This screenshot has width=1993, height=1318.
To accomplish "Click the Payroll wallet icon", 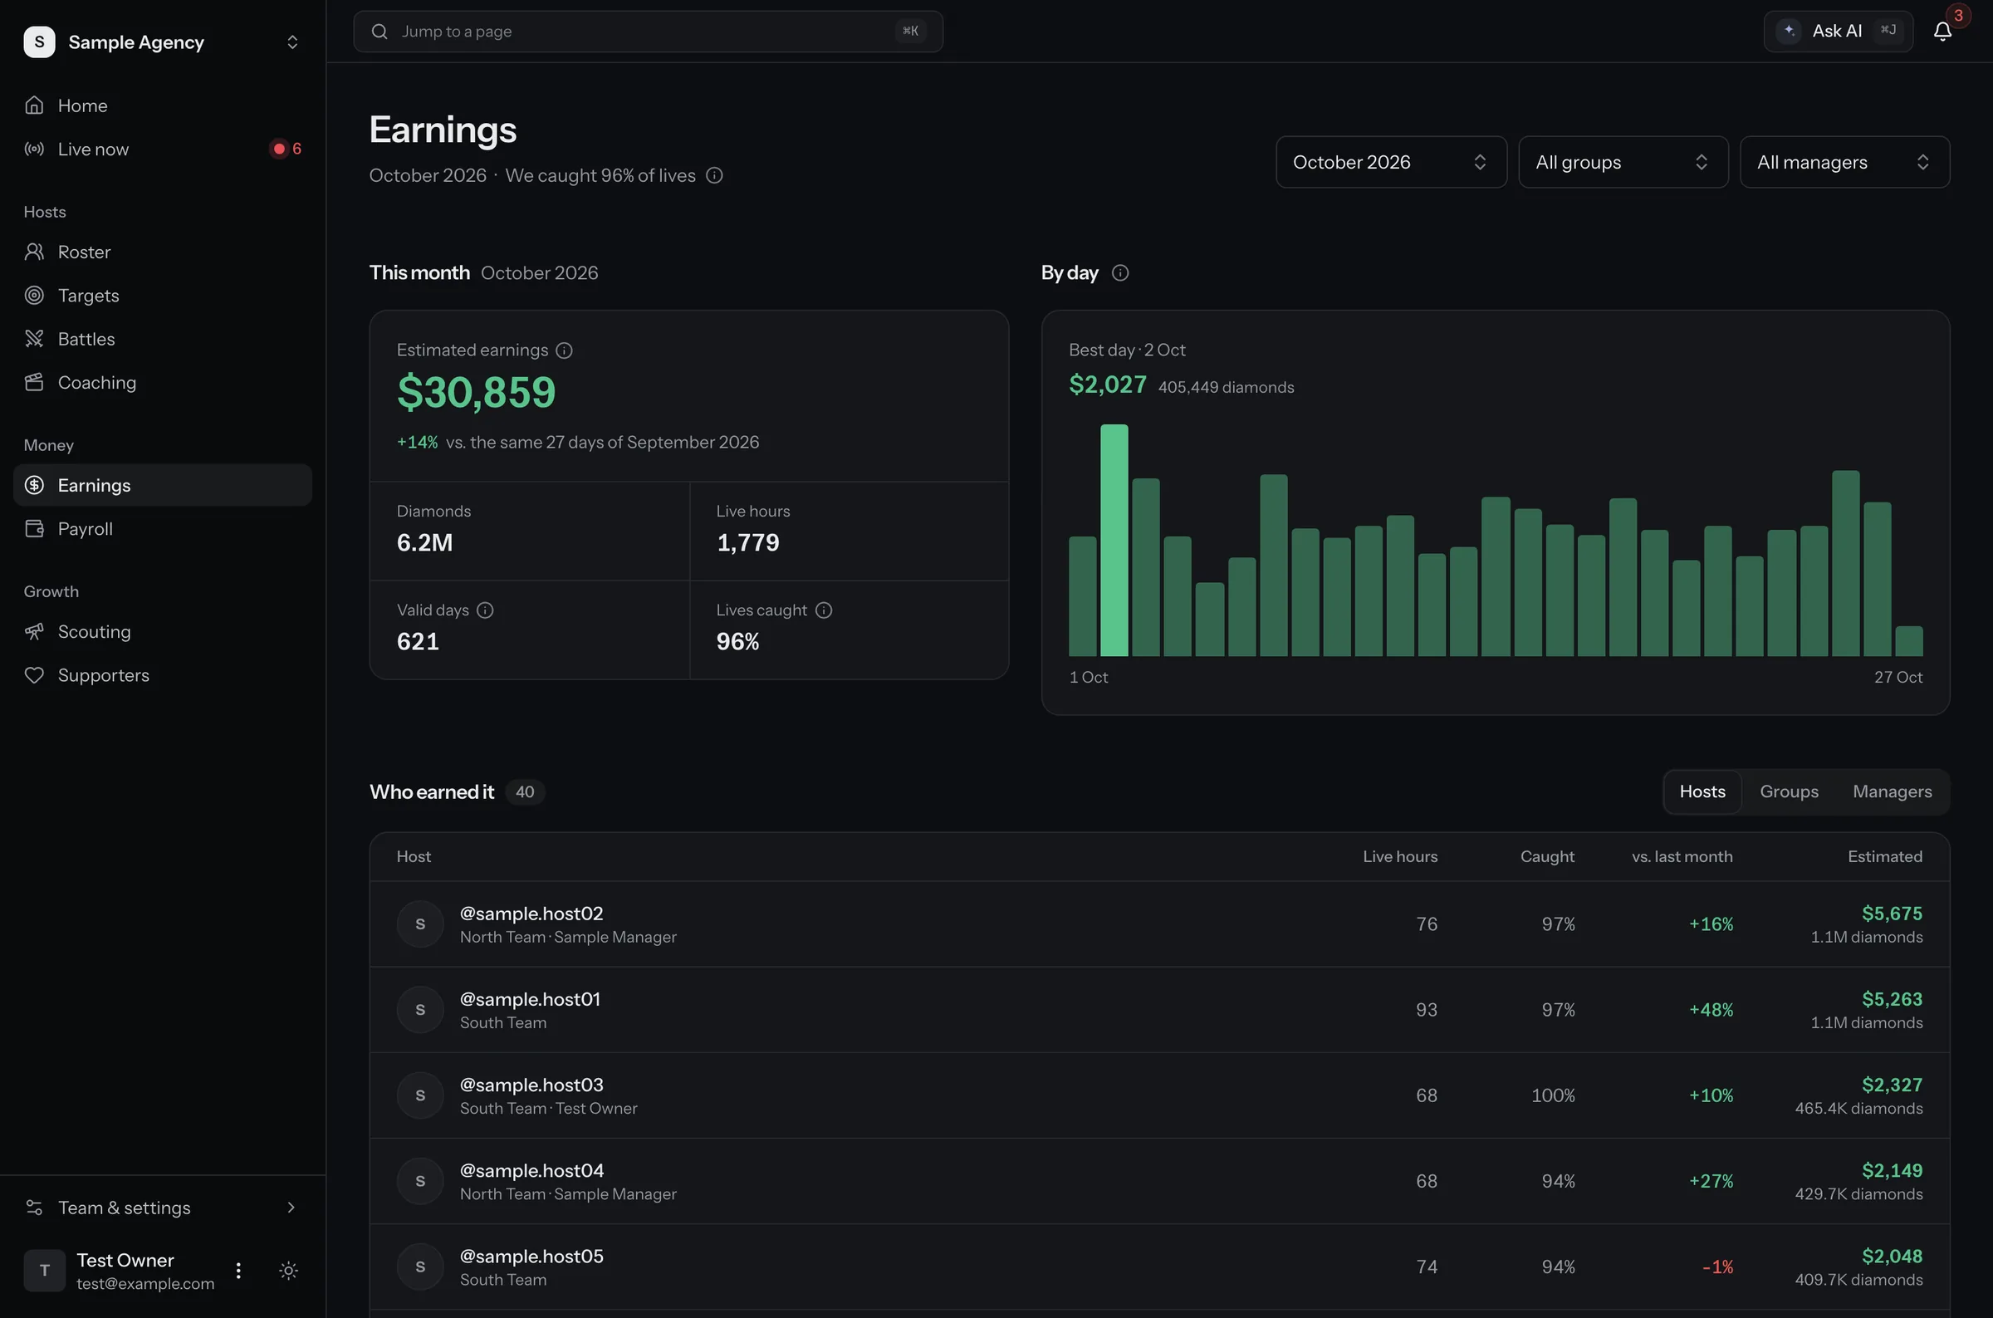I will (x=34, y=529).
